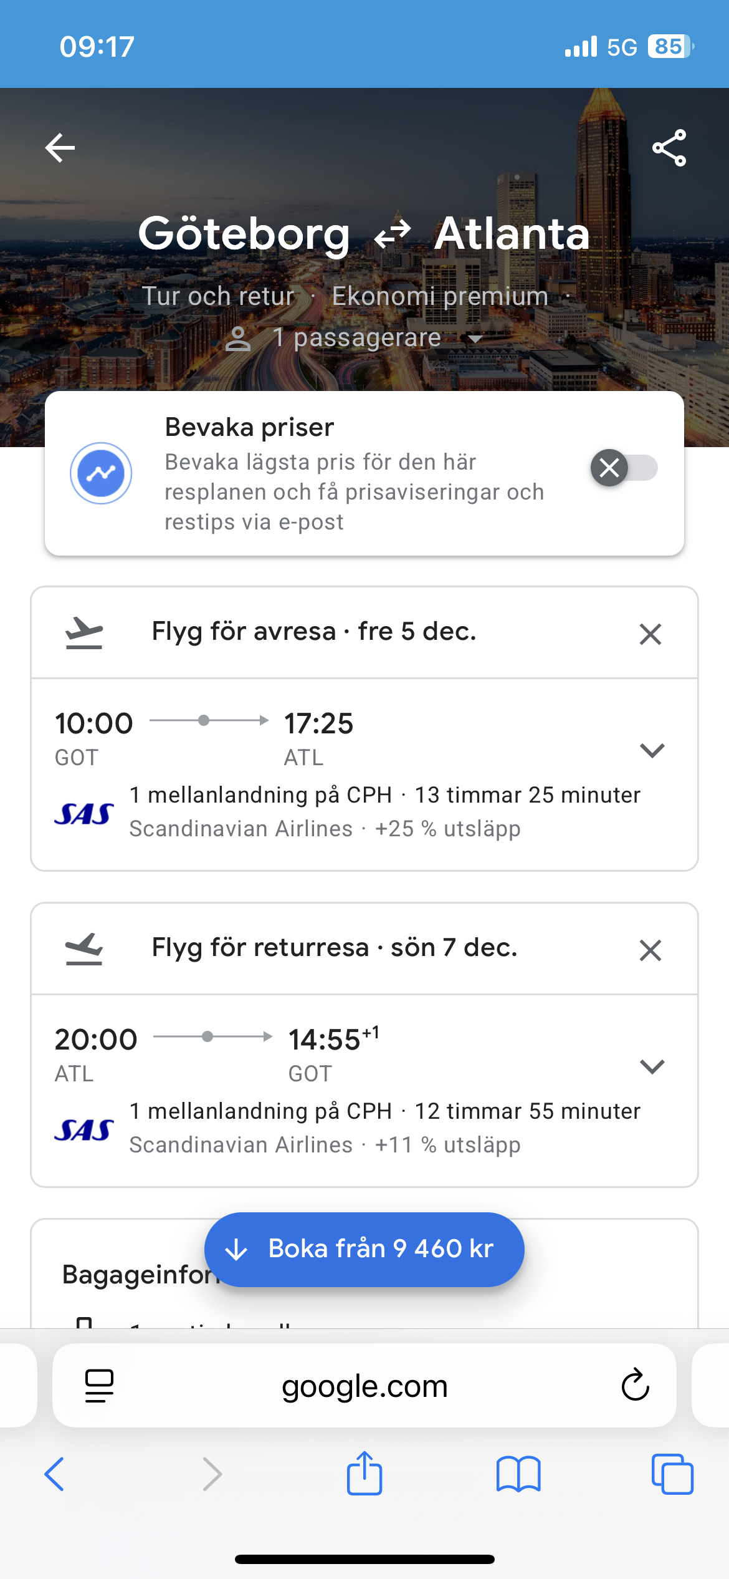The image size is (729, 1579).
Task: Tap the swap arrows between Göteborg and Atlanta
Action: click(x=393, y=235)
